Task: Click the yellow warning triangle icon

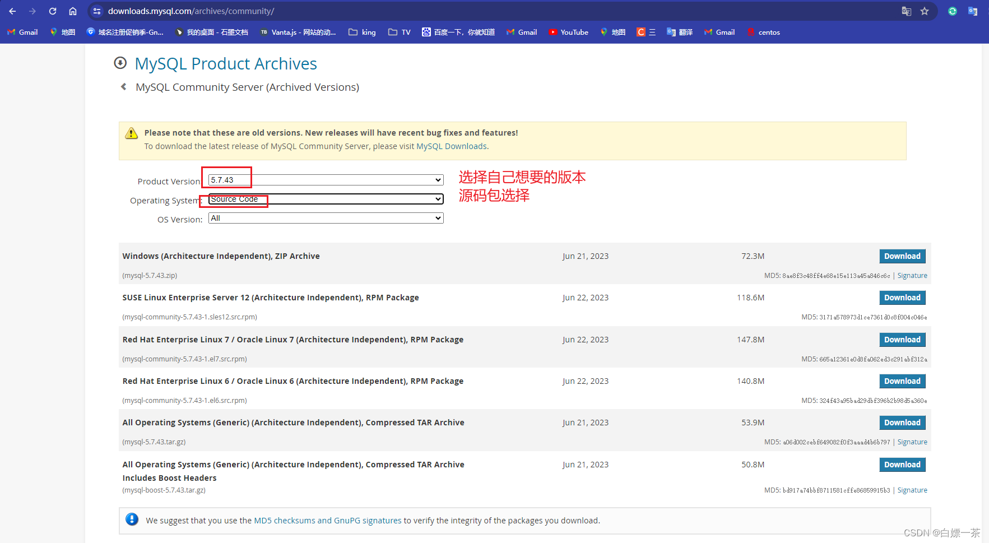Action: click(131, 133)
